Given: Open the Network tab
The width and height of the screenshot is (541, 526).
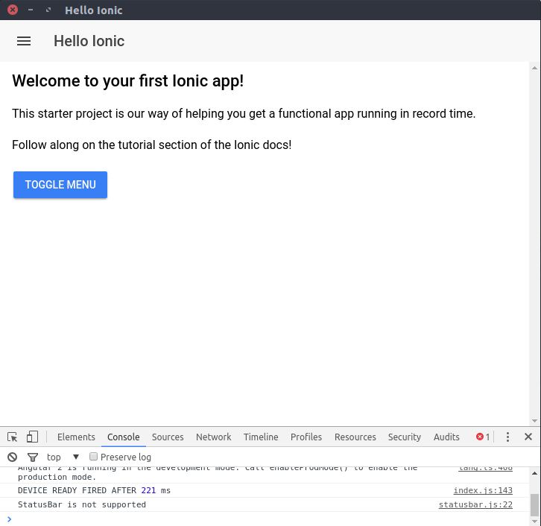Looking at the screenshot, I should 214,437.
